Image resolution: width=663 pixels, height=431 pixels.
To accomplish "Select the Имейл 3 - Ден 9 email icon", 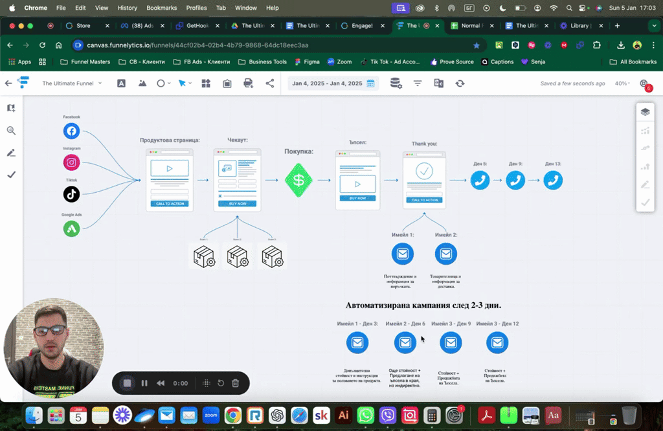I will pyautogui.click(x=451, y=343).
